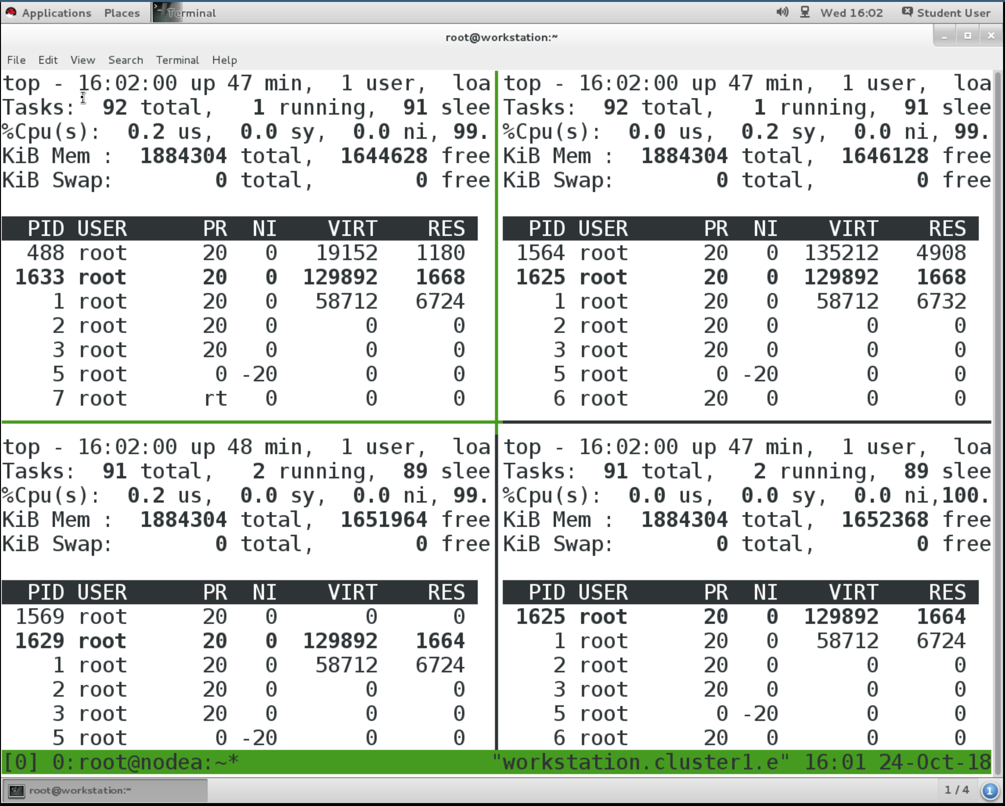The width and height of the screenshot is (1005, 806).
Task: Click the network connection icon
Action: 805,12
